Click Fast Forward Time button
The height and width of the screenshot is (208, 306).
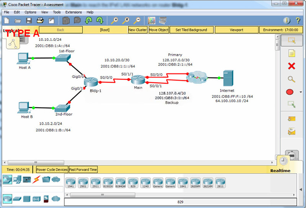tap(83, 169)
